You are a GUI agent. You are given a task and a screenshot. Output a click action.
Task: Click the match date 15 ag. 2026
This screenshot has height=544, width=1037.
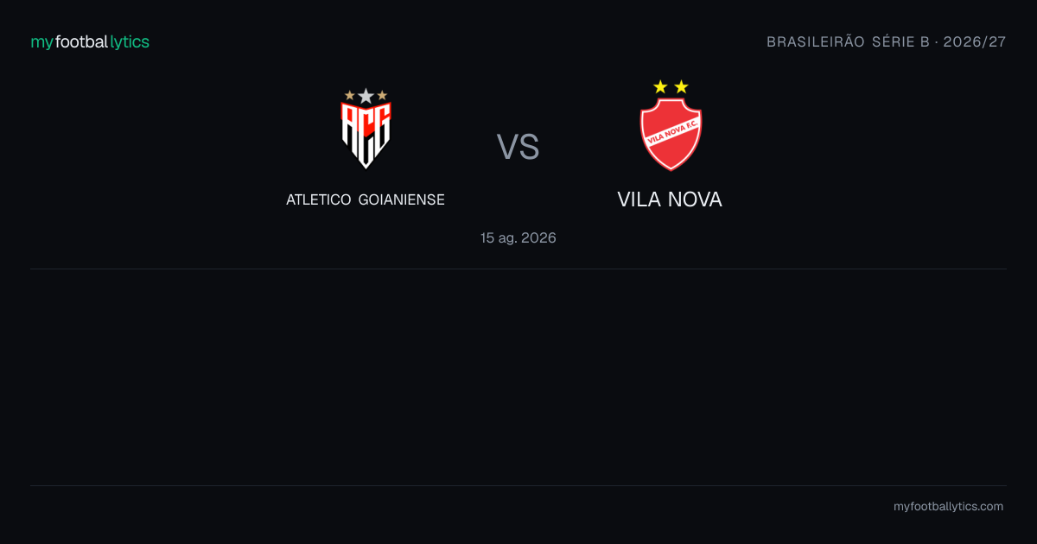coord(518,237)
